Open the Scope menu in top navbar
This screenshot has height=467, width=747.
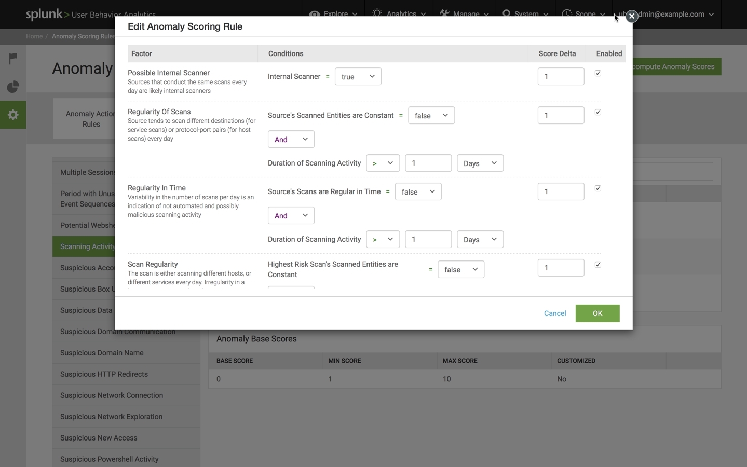(584, 14)
